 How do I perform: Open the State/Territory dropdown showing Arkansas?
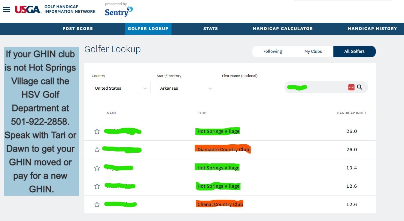click(x=186, y=87)
